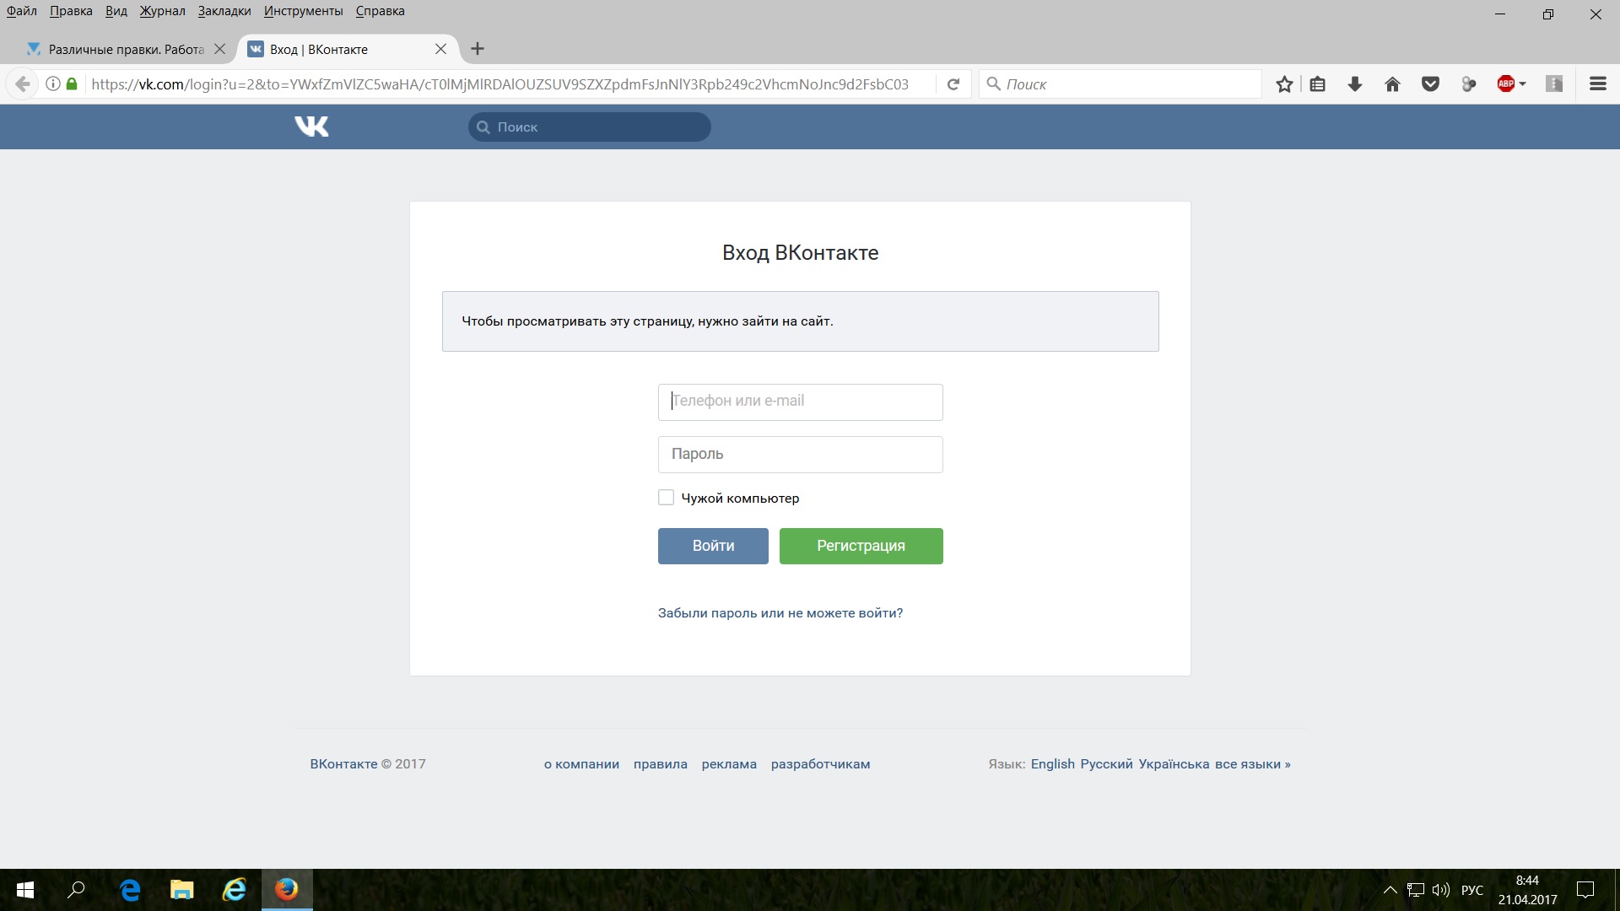The width and height of the screenshot is (1620, 911).
Task: Go to home page icon
Action: tap(1393, 84)
